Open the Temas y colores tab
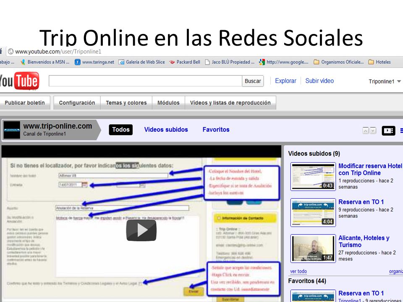 tap(126, 103)
